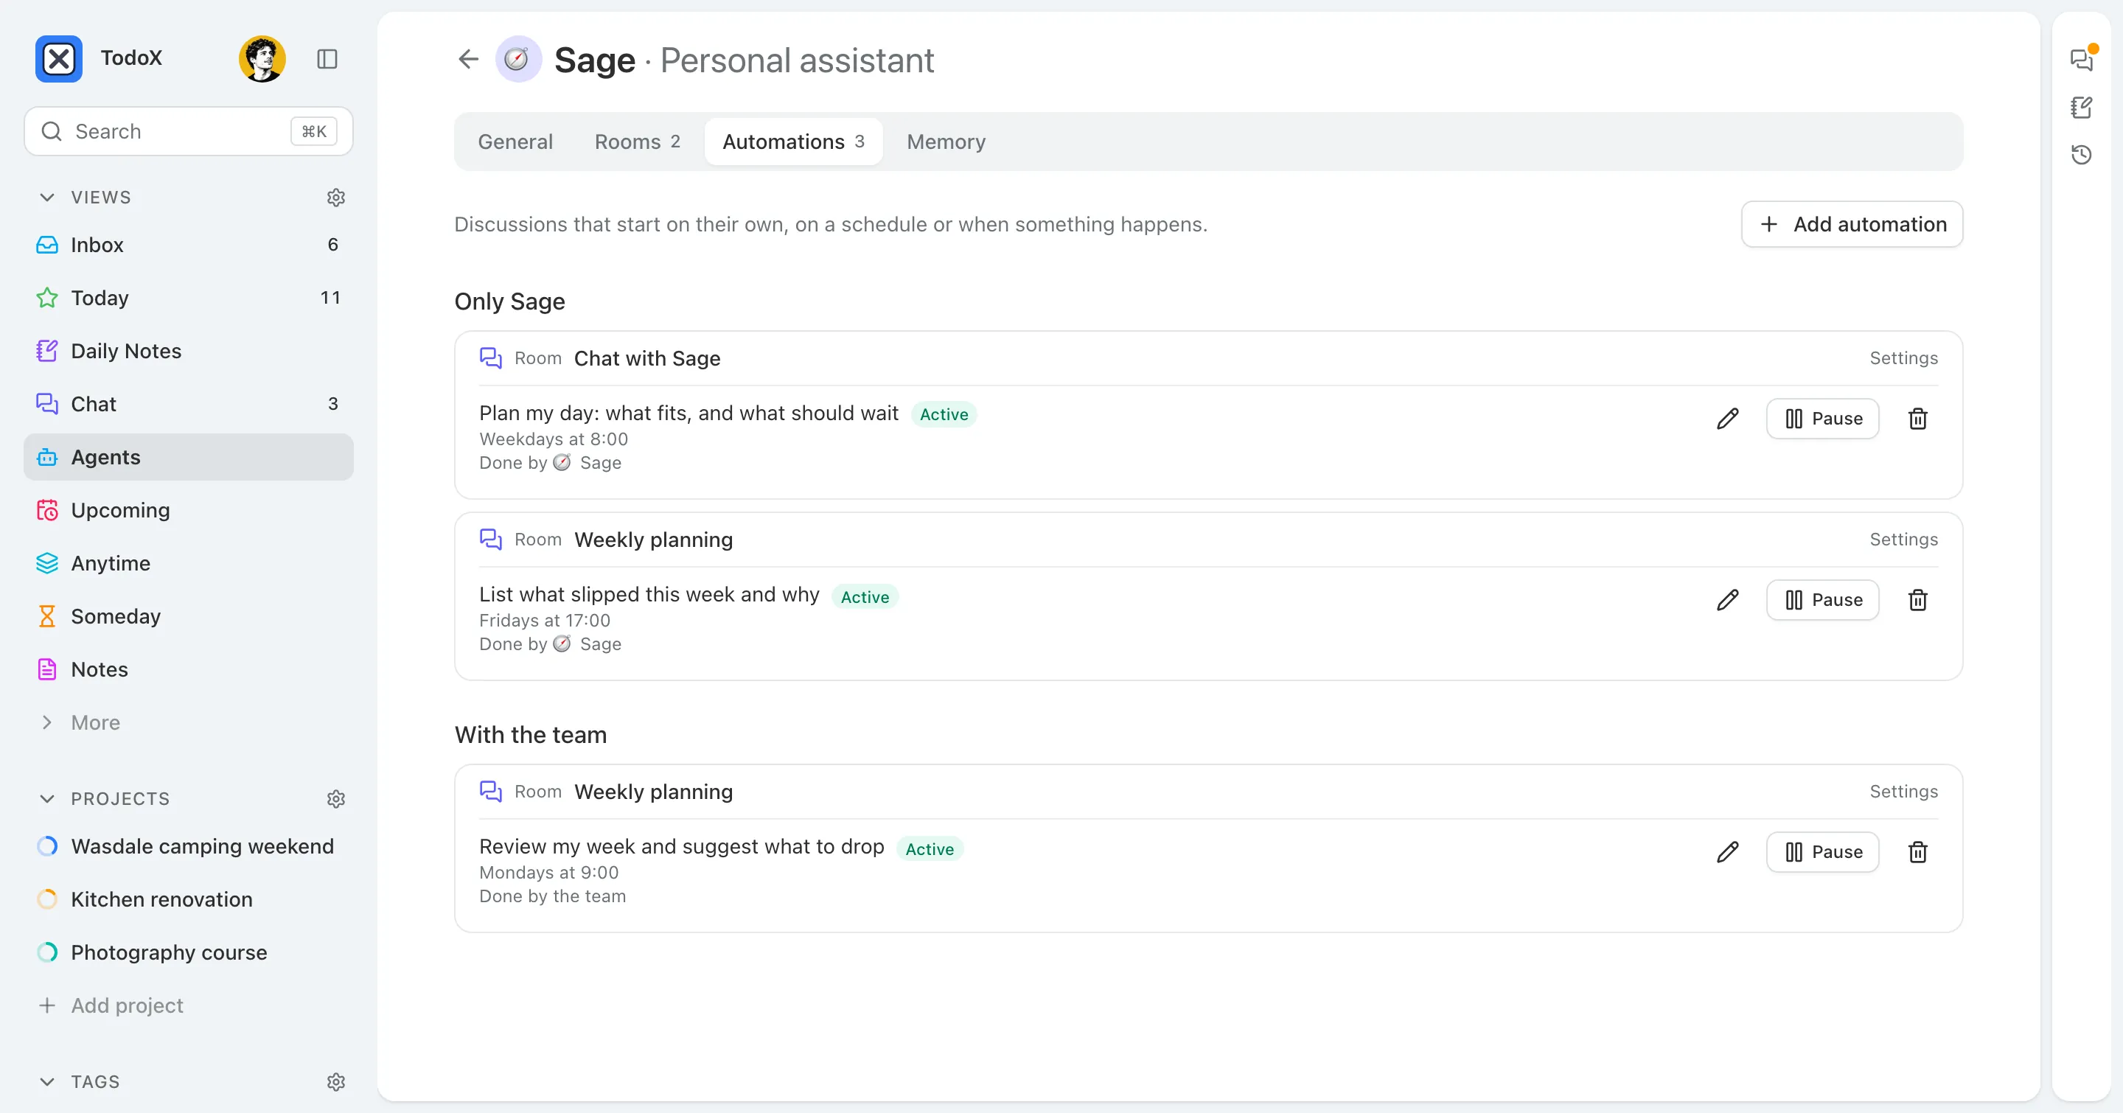Open Daily Notes in sidebar

tap(189, 351)
